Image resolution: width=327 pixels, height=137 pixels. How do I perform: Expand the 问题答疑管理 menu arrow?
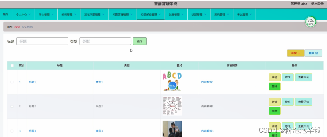click(x=132, y=15)
